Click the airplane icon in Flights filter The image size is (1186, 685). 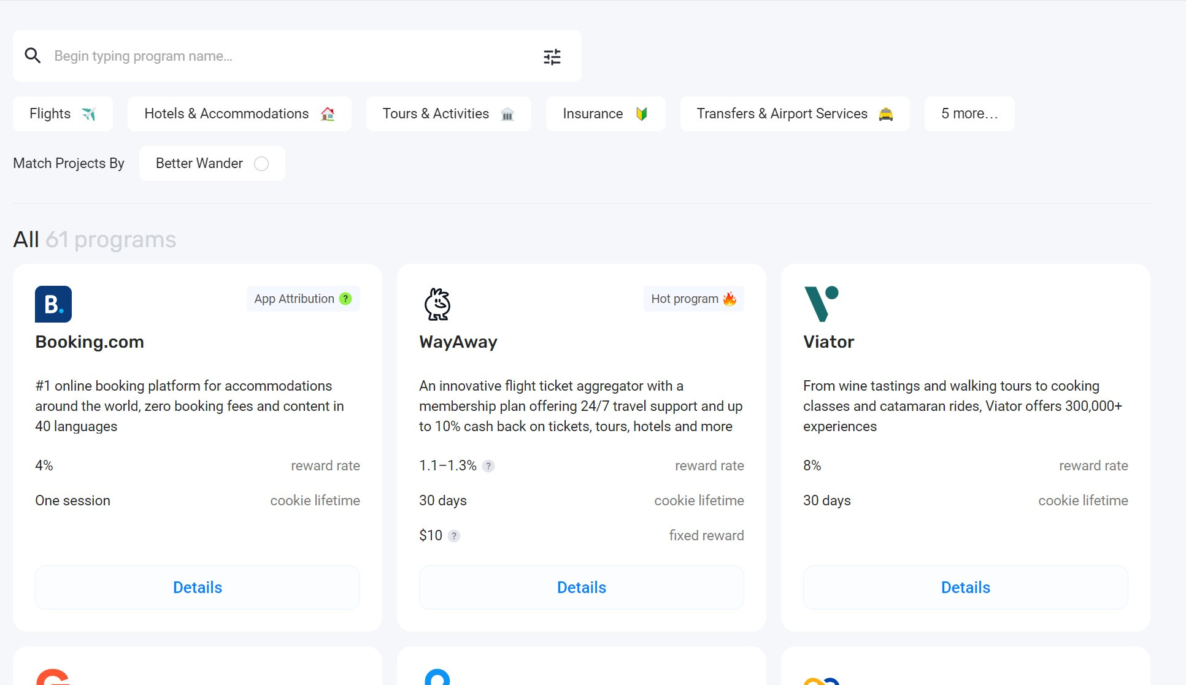point(89,114)
